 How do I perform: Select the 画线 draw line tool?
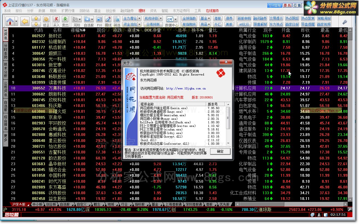point(108,21)
